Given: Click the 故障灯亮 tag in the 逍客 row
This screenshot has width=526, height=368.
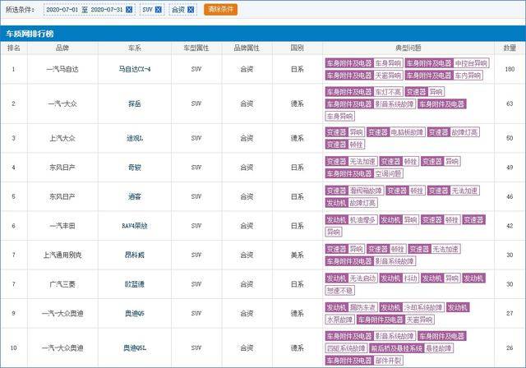Looking at the screenshot, I should 362,203.
